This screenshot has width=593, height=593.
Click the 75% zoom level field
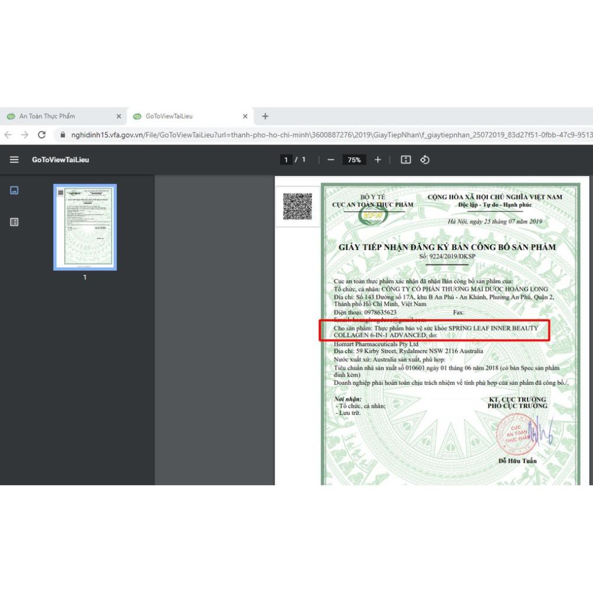point(354,160)
